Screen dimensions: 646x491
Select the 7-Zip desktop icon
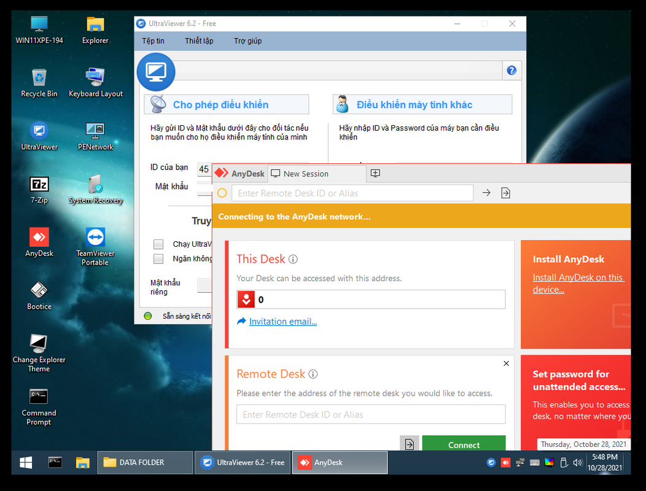tap(39, 190)
